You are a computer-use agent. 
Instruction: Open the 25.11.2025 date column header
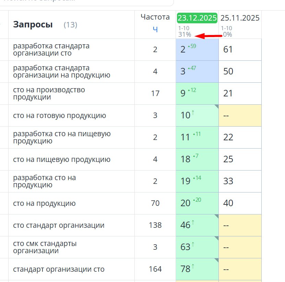pyautogui.click(x=240, y=18)
